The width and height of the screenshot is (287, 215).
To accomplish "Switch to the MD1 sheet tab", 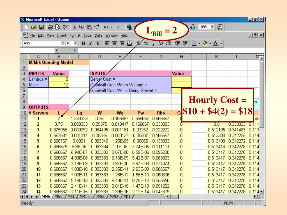I will tap(127, 197).
